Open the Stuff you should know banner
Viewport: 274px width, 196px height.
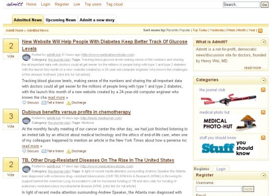click(x=228, y=148)
